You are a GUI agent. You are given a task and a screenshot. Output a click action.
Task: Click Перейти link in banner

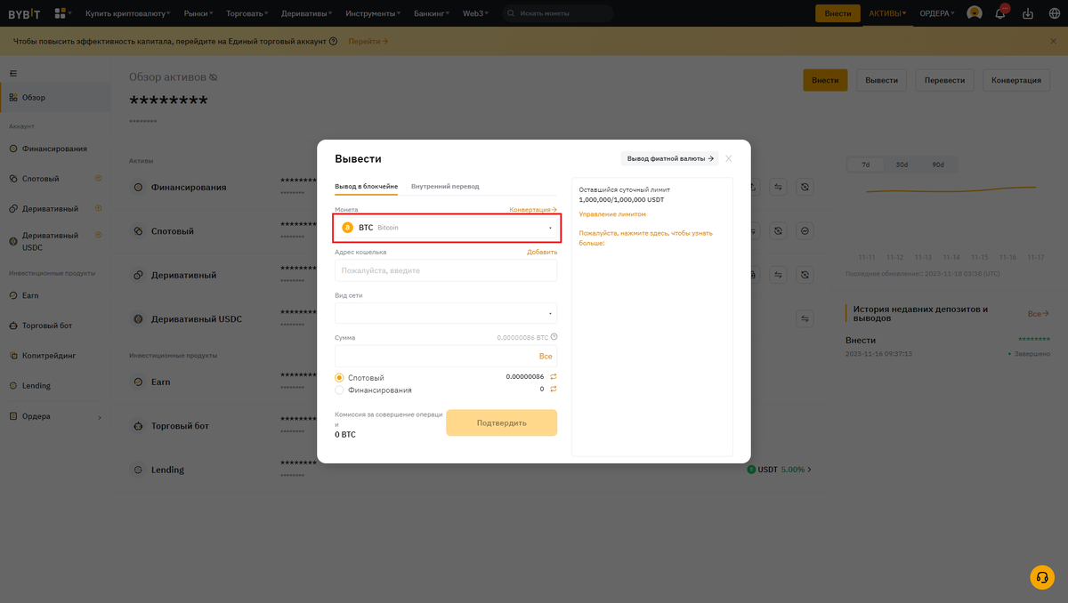368,42
